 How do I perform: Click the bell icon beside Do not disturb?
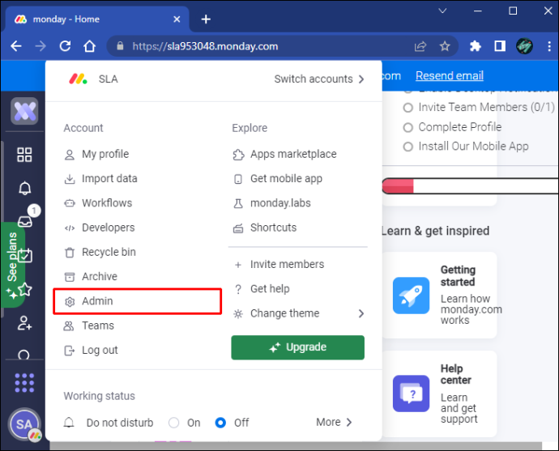pos(69,423)
